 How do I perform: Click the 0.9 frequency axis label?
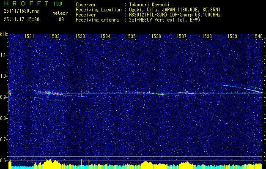4,97
